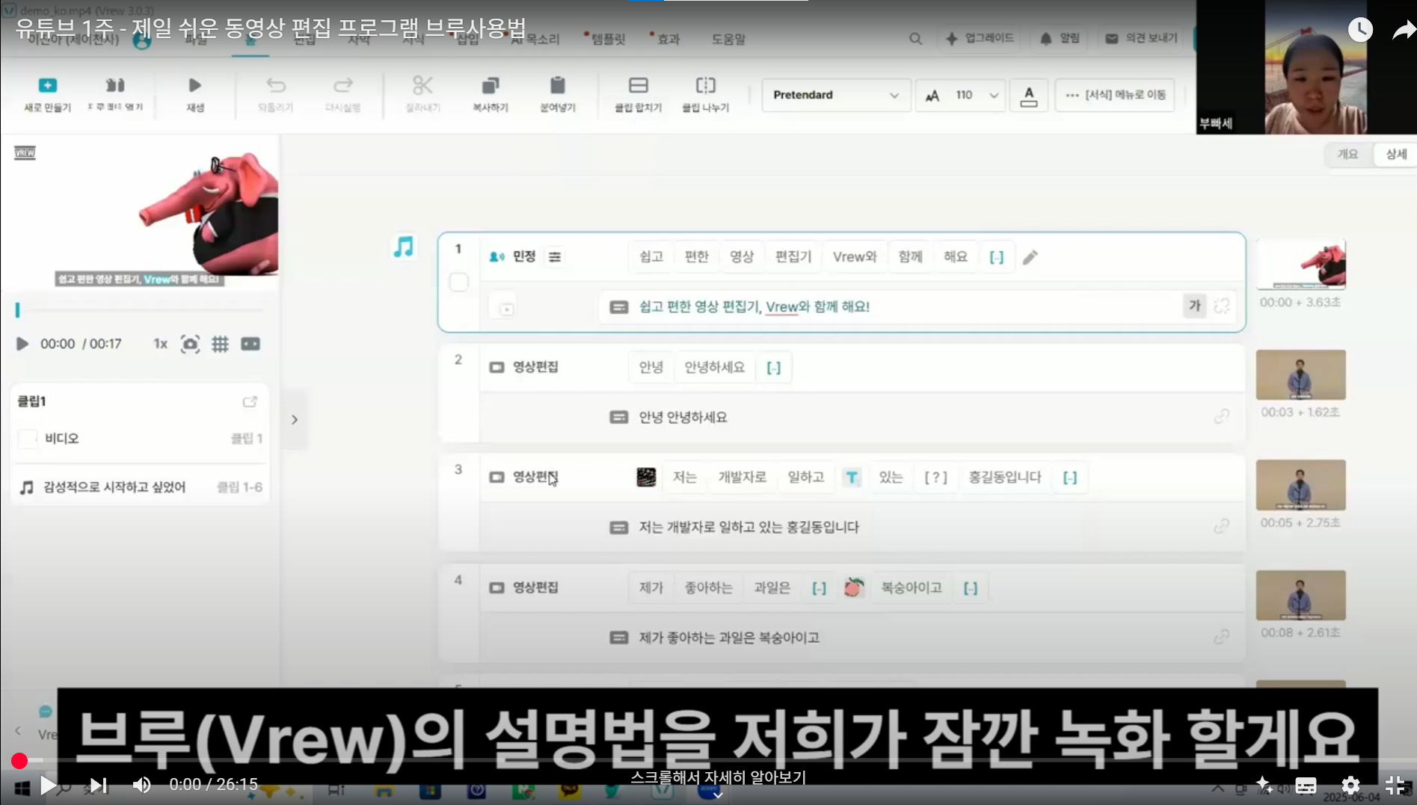Click the search magnifier icon
Viewport: 1417px width, 805px height.
click(915, 38)
